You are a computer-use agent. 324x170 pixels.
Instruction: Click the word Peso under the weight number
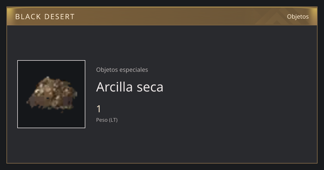coord(102,120)
